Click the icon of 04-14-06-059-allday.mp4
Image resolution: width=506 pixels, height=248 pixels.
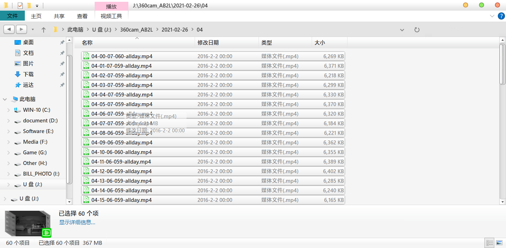[86, 190]
